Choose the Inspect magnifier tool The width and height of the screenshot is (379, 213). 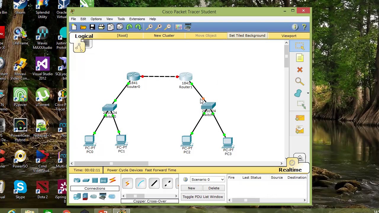tap(299, 81)
